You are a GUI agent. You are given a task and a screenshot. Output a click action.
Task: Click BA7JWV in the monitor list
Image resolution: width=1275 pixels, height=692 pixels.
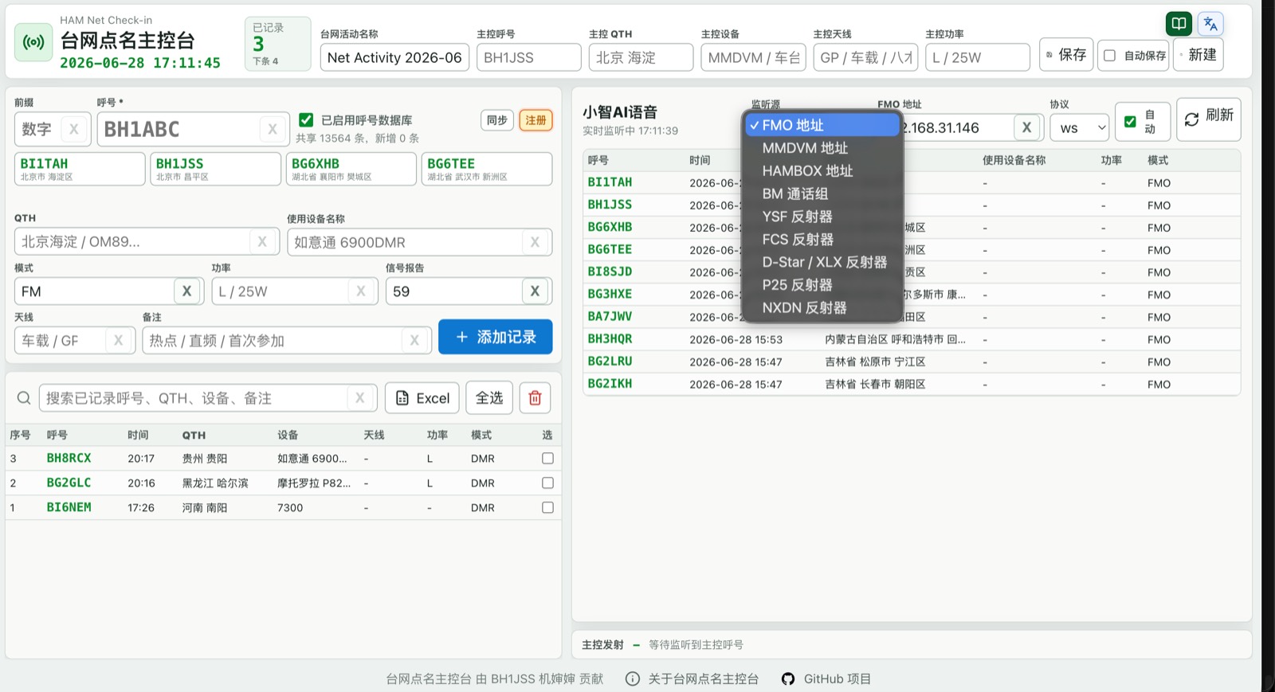click(x=610, y=316)
